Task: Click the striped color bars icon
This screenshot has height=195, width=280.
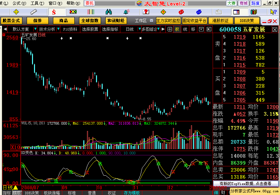Action: click(91, 12)
